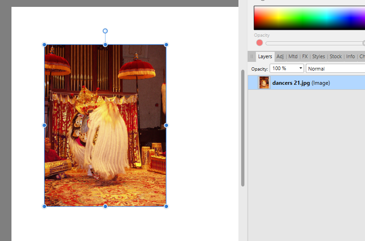This screenshot has height=241, width=365.
Task: Click the canvas vertical scrollbar thumb
Action: pos(243,128)
